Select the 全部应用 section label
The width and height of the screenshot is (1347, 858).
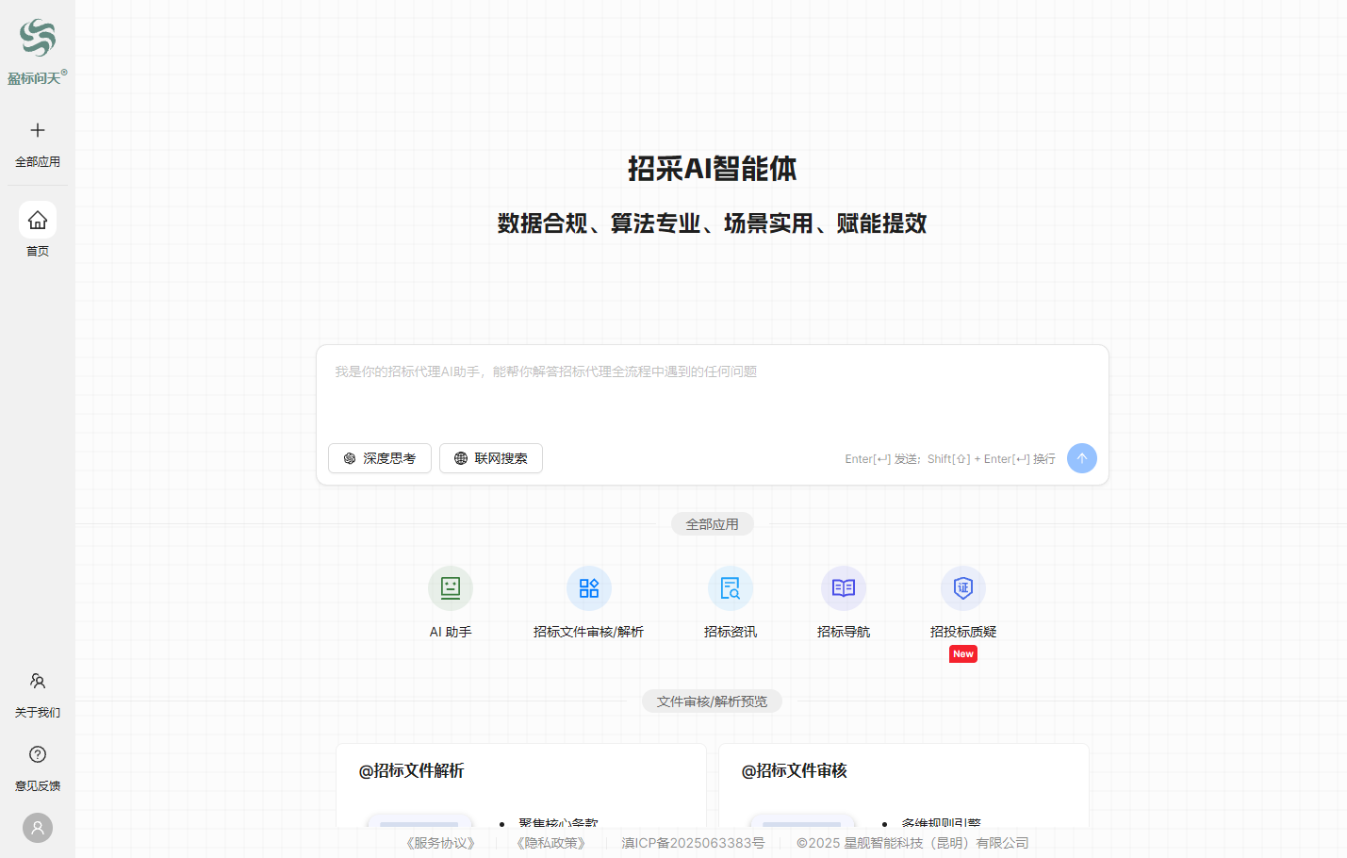(713, 524)
